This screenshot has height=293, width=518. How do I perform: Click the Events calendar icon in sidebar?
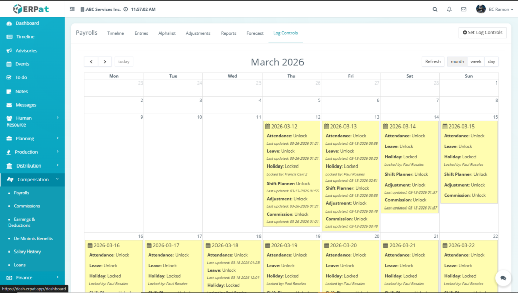click(9, 64)
